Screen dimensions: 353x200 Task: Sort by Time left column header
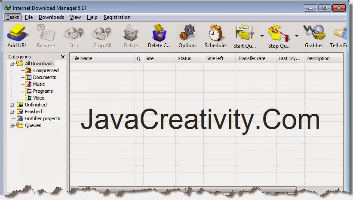[219, 58]
